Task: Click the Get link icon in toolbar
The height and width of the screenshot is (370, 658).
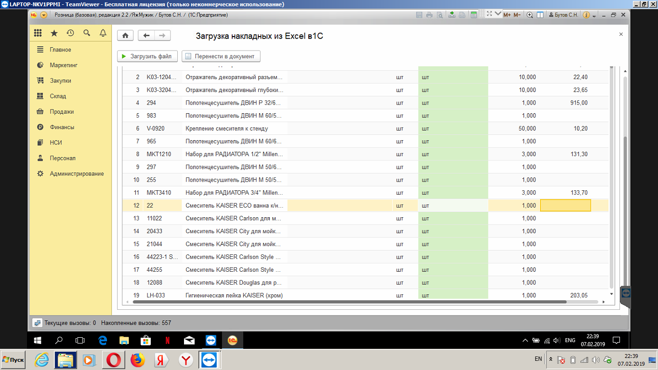Action: click(x=452, y=15)
